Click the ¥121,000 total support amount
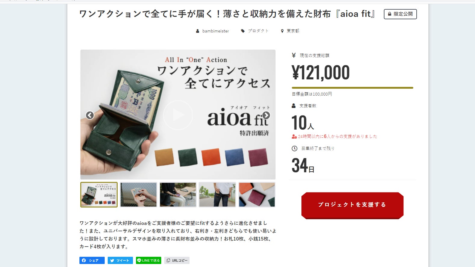Image resolution: width=475 pixels, height=267 pixels. 320,72
